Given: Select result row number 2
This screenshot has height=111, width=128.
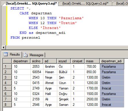Looking at the screenshot, I should [x=7, y=72].
